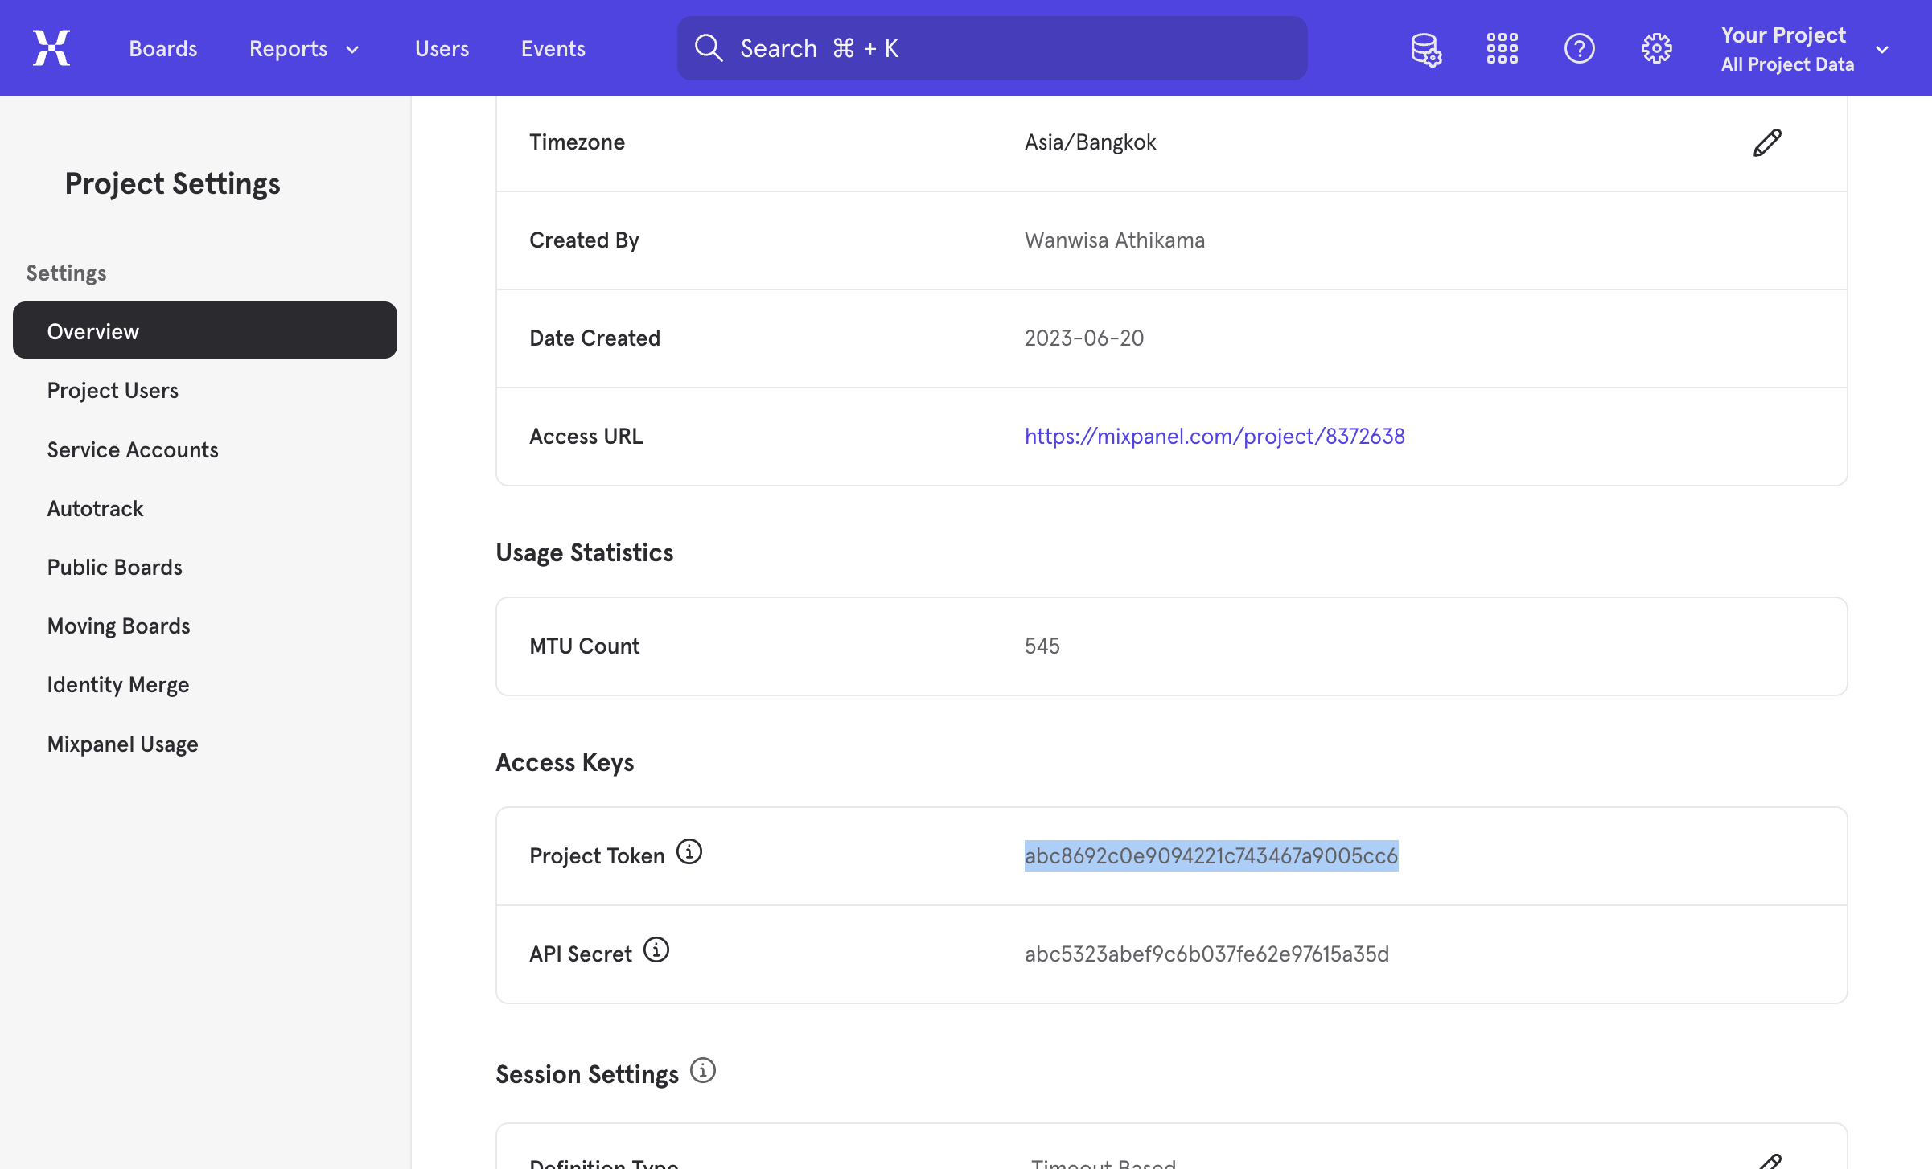Screen dimensions: 1932x1169
Task: Open Identity Merge settings
Action: 117,684
